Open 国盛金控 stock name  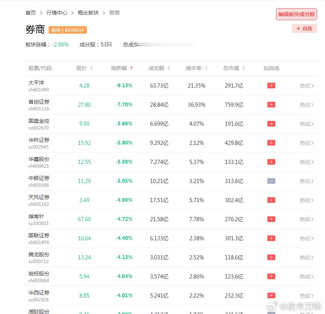tap(39, 121)
